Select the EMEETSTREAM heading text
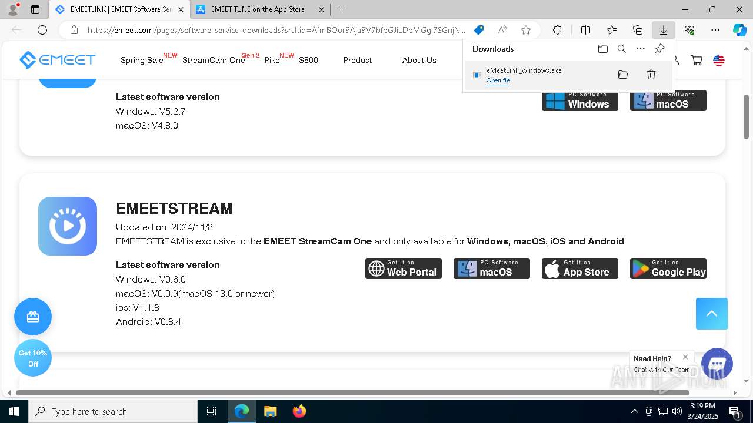The width and height of the screenshot is (753, 423). [x=174, y=209]
